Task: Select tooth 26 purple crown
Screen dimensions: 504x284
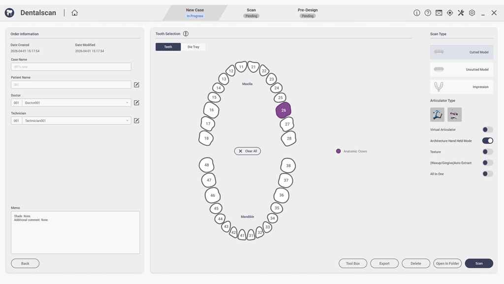Action: pyautogui.click(x=283, y=110)
